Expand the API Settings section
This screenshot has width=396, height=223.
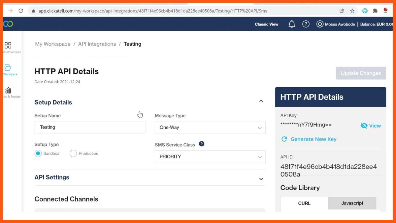(x=261, y=179)
